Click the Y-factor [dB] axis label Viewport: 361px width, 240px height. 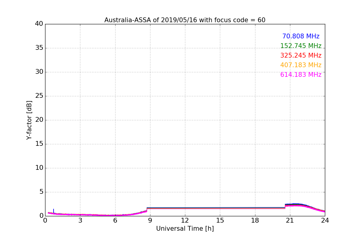pos(29,120)
